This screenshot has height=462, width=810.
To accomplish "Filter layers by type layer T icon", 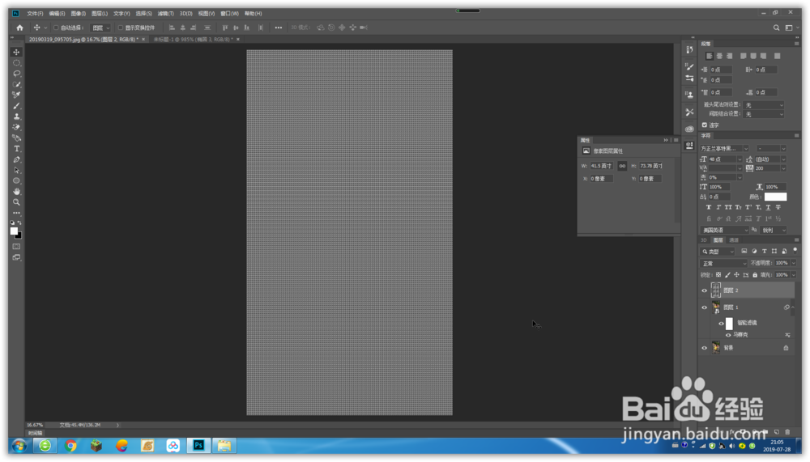I will point(764,252).
